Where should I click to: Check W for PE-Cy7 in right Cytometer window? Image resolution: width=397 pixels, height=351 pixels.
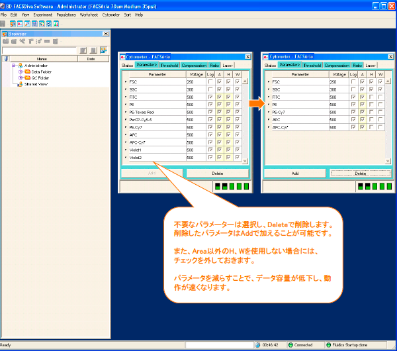click(380, 112)
